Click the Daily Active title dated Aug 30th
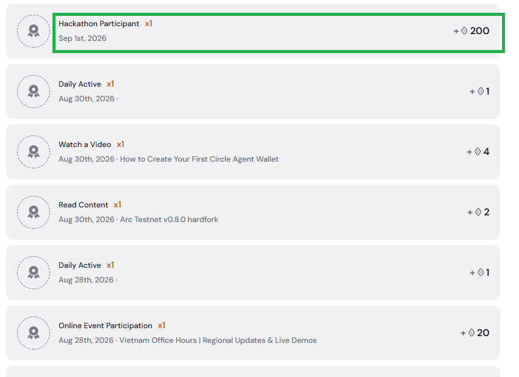The image size is (519, 377). [80, 84]
